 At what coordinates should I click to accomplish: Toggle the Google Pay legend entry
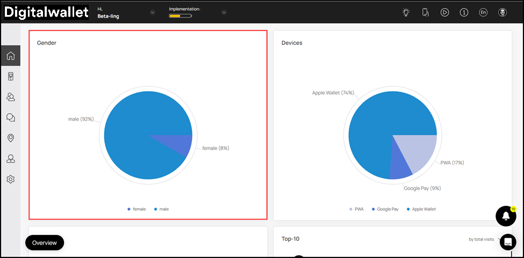click(384, 209)
